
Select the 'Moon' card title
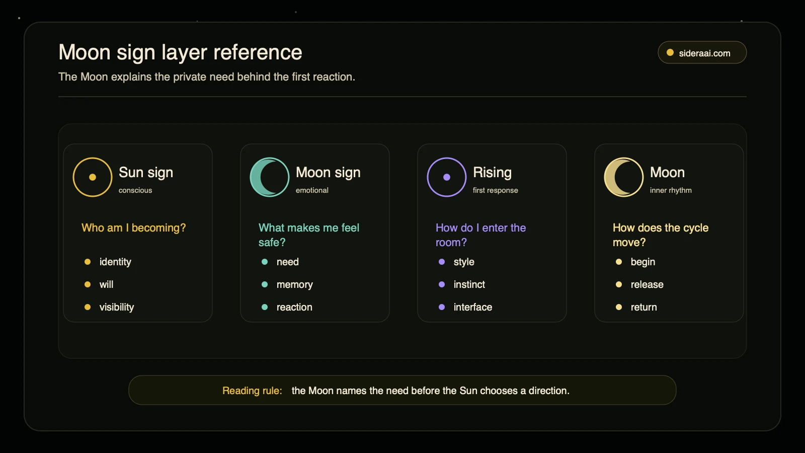click(667, 173)
